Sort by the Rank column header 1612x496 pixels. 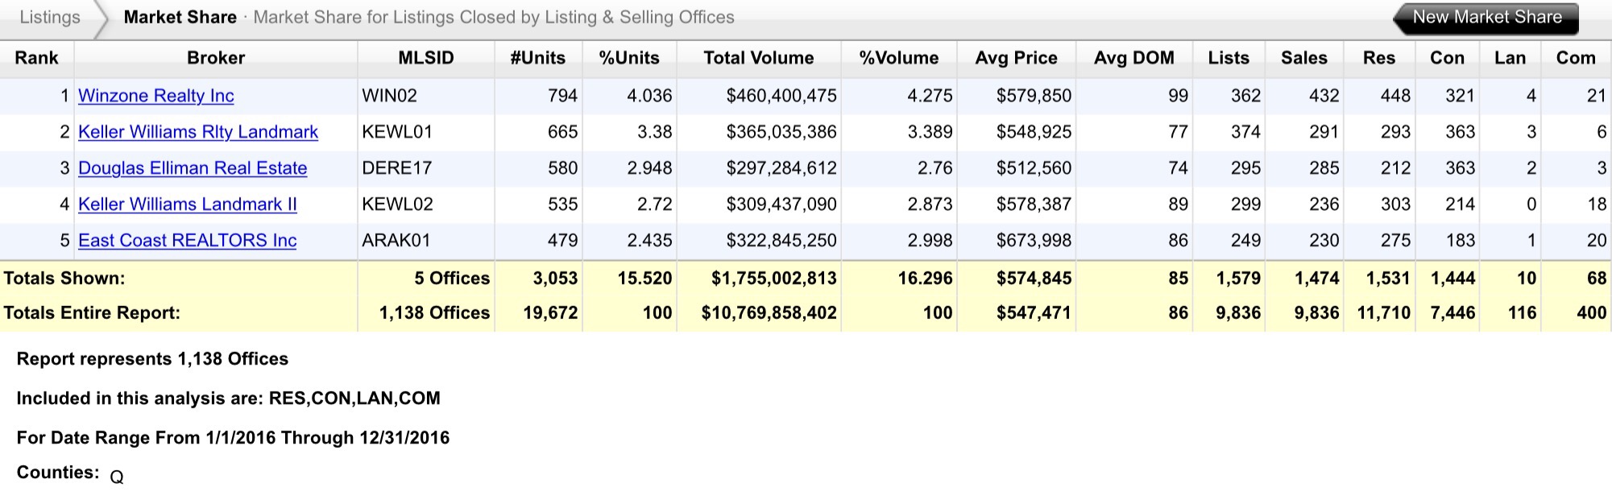click(36, 58)
